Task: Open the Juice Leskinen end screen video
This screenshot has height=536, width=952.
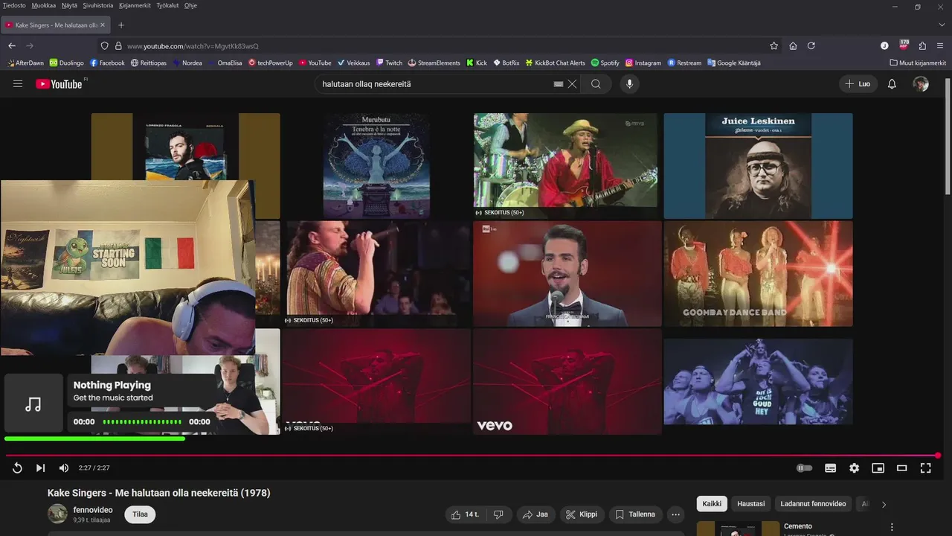Action: pos(758,166)
